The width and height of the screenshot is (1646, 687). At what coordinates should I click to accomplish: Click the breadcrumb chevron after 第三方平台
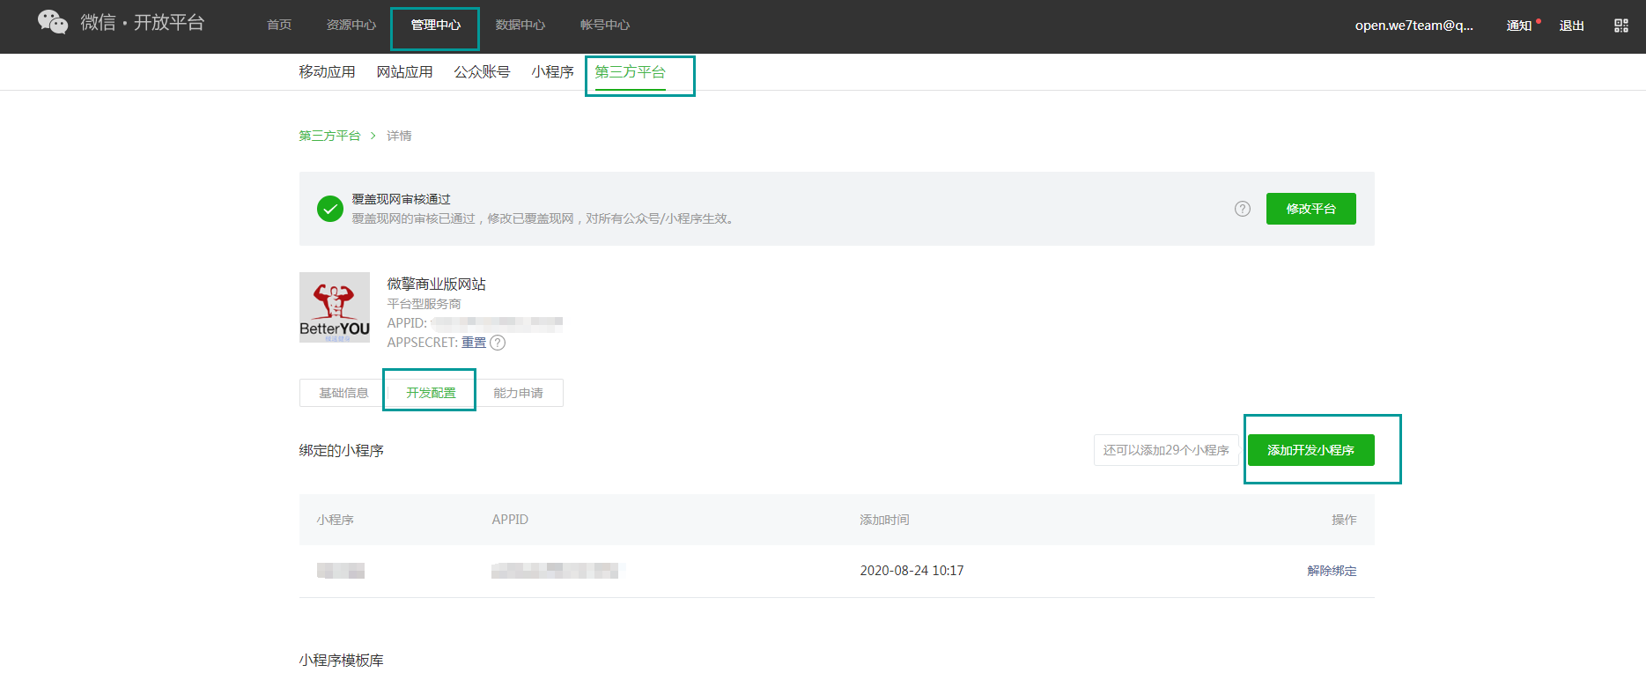pyautogui.click(x=373, y=136)
